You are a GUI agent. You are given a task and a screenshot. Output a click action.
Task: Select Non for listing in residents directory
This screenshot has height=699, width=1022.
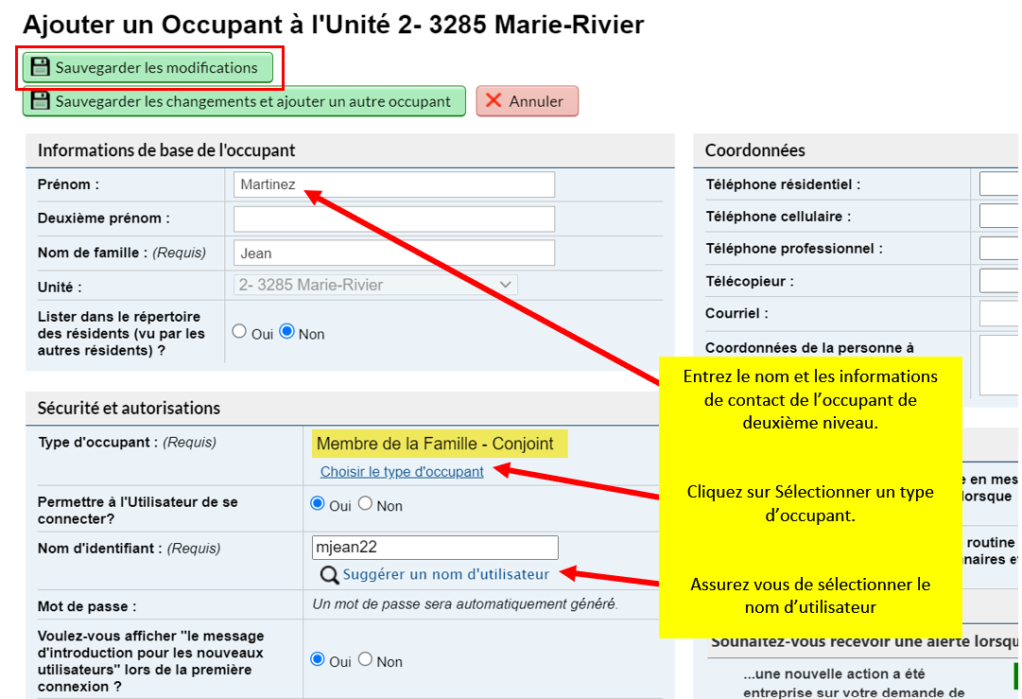tap(286, 331)
